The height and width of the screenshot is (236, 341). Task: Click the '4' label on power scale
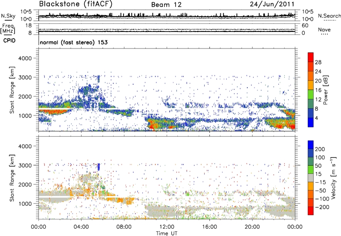click(x=317, y=118)
